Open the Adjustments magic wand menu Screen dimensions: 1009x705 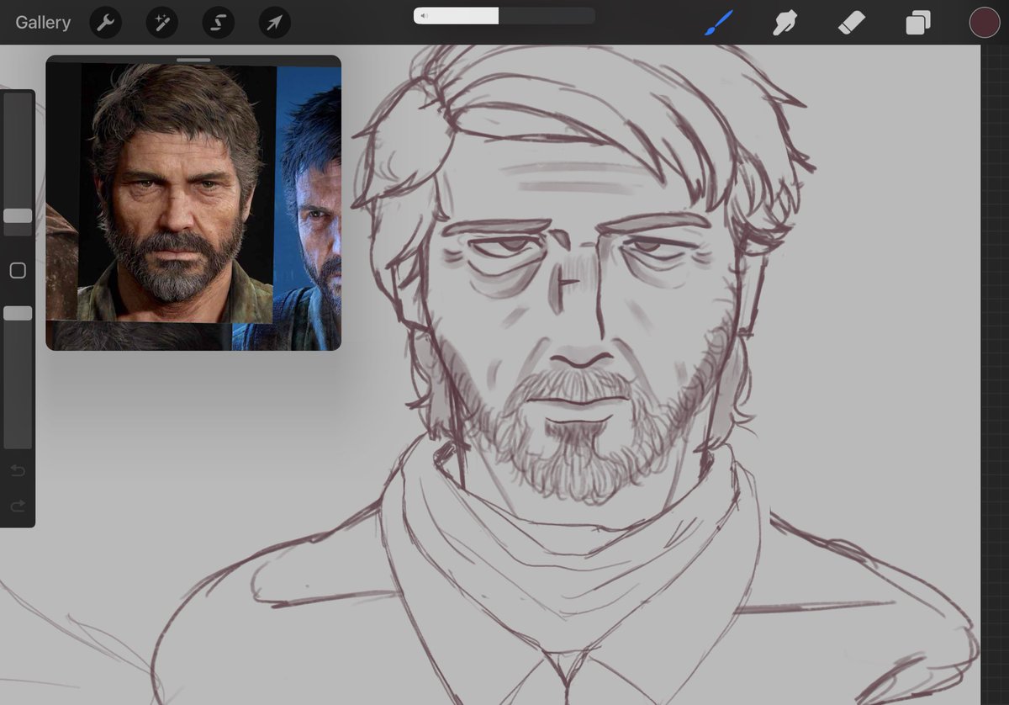[162, 23]
